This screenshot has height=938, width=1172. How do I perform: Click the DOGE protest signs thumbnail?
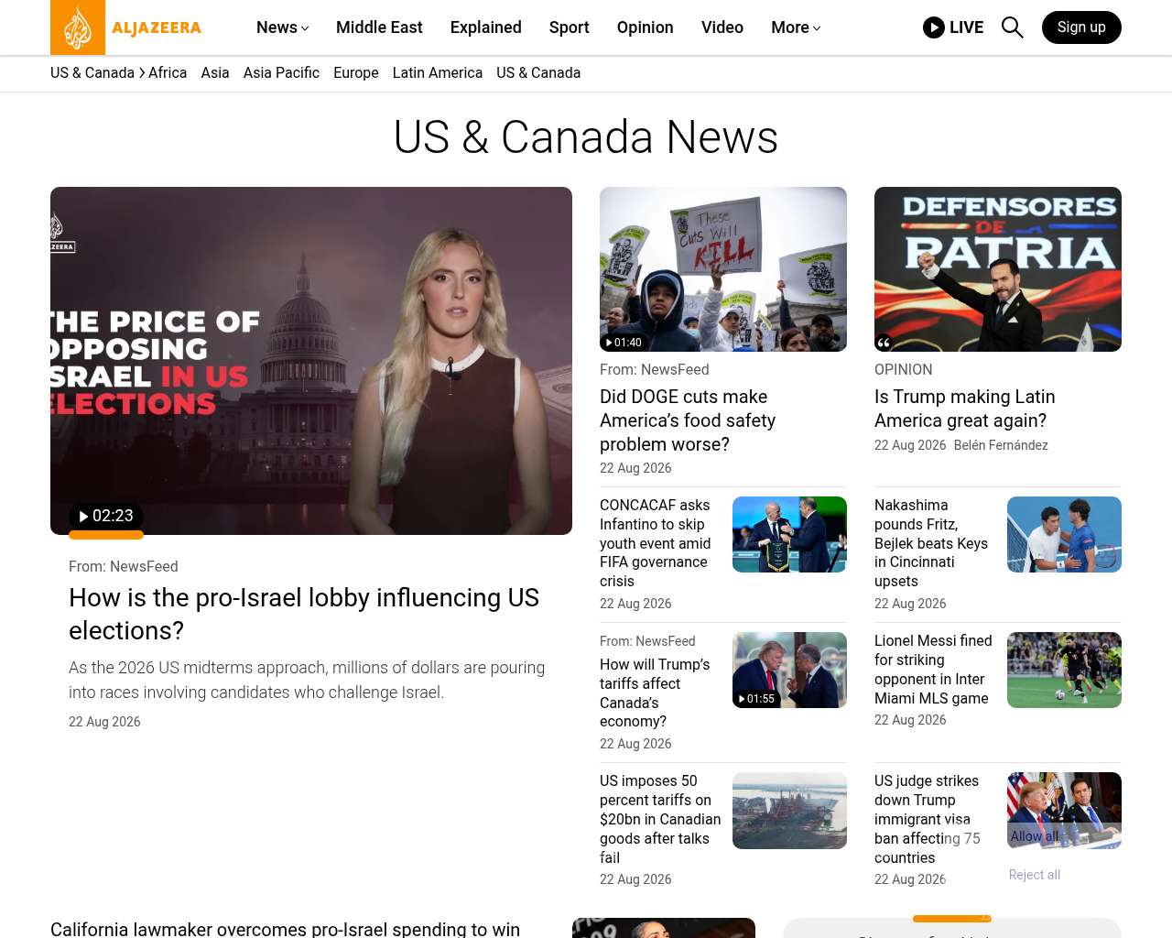pos(723,269)
